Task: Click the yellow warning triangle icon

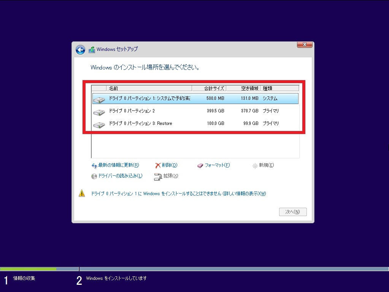Action: [x=82, y=193]
